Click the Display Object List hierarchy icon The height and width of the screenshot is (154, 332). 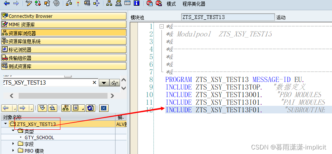pyautogui.click(x=109, y=3)
